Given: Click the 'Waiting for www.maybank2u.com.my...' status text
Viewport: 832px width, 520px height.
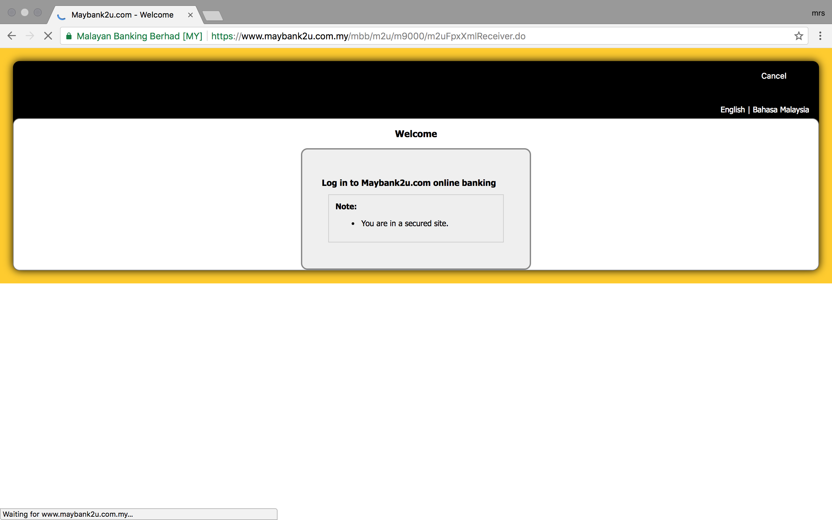Looking at the screenshot, I should coord(68,514).
